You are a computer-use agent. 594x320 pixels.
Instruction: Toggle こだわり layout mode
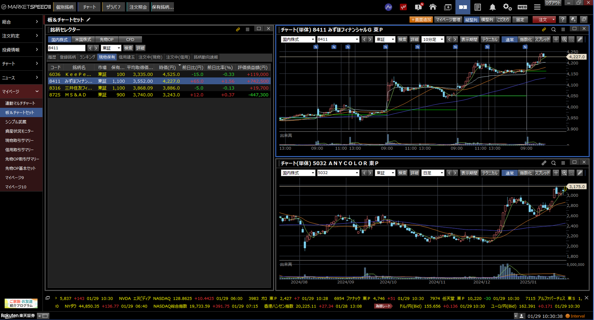(x=503, y=20)
